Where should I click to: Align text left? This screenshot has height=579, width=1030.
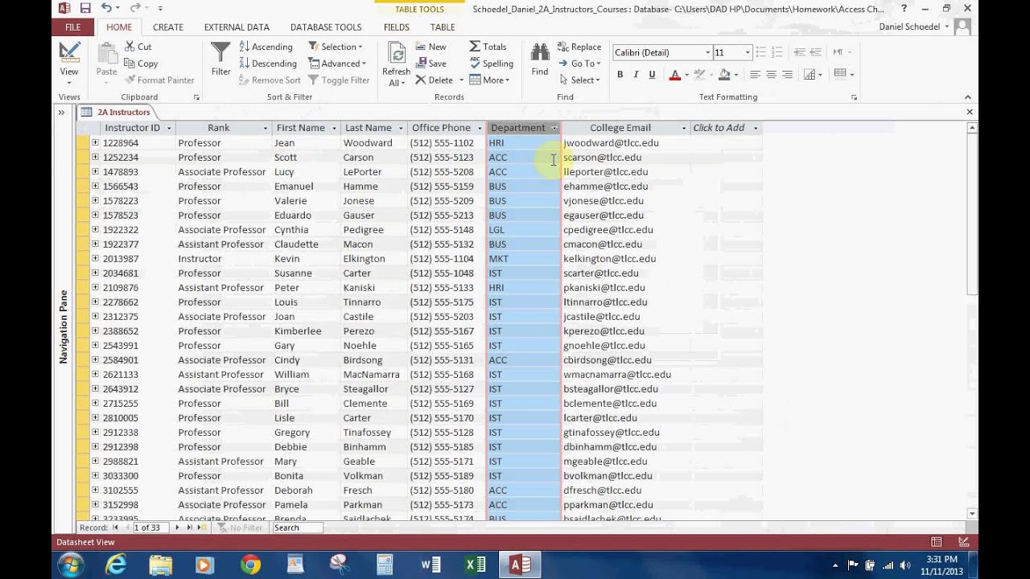tap(755, 75)
